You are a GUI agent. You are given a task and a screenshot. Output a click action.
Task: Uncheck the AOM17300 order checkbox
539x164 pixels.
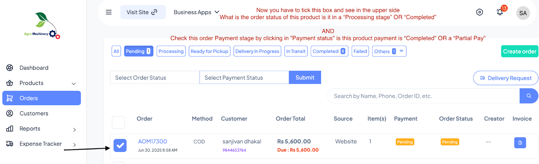coord(120,145)
